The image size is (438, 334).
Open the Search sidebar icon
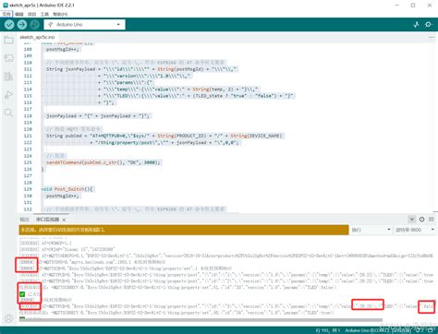pyautogui.click(x=8, y=113)
